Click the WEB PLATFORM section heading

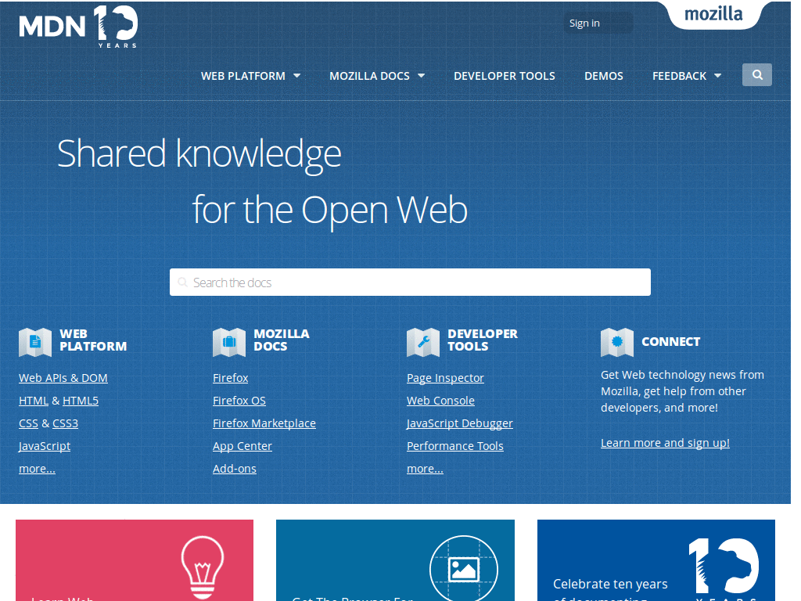tap(93, 340)
